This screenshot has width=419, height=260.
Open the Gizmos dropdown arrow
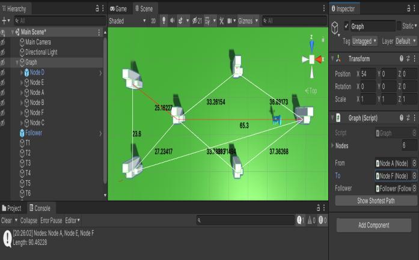pos(257,21)
